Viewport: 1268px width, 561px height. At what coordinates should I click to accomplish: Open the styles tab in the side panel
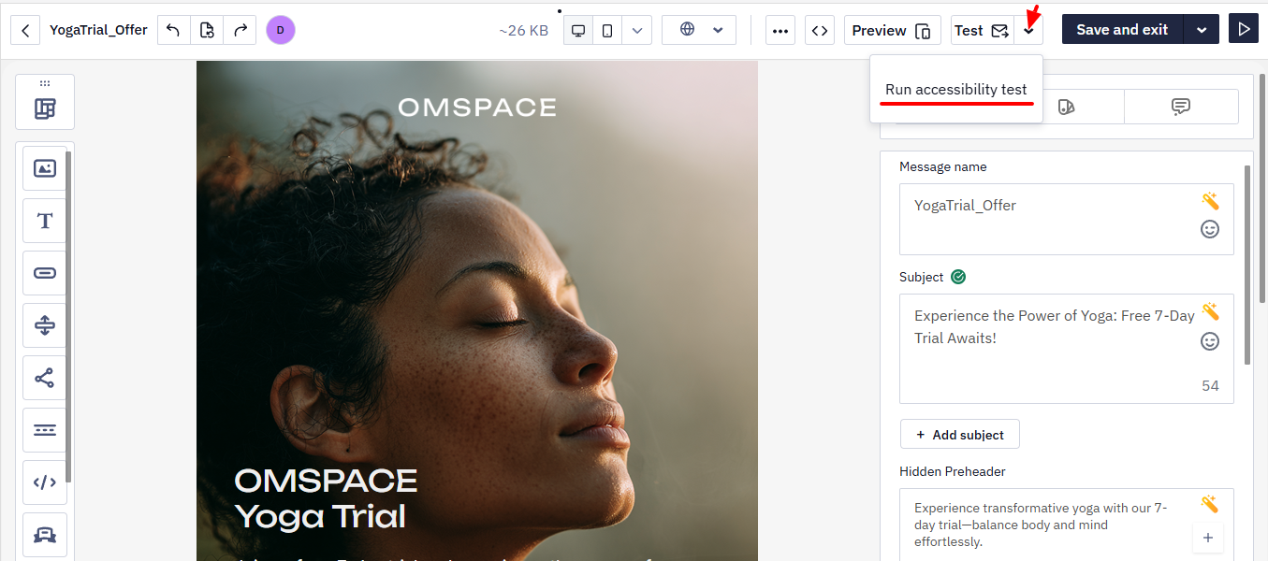pos(1067,107)
